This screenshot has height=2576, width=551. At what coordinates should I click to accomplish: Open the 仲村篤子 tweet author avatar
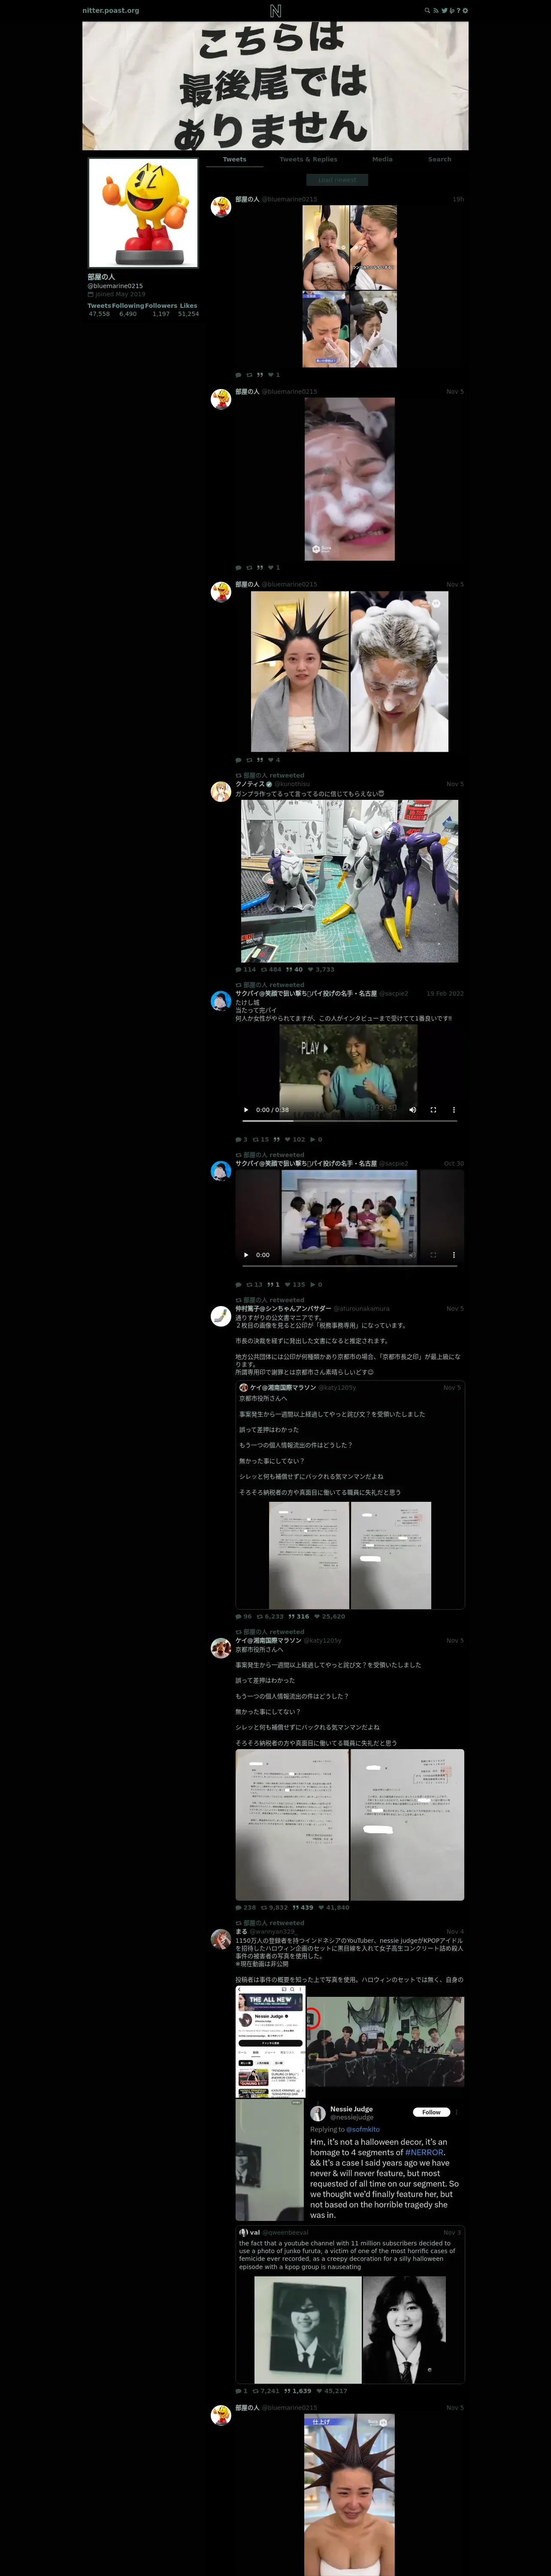click(x=221, y=1316)
